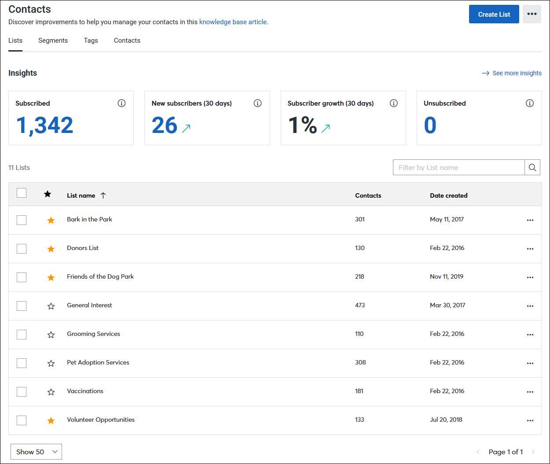Open more actions for Bark in the Park
This screenshot has width=550, height=464.
(x=530, y=220)
